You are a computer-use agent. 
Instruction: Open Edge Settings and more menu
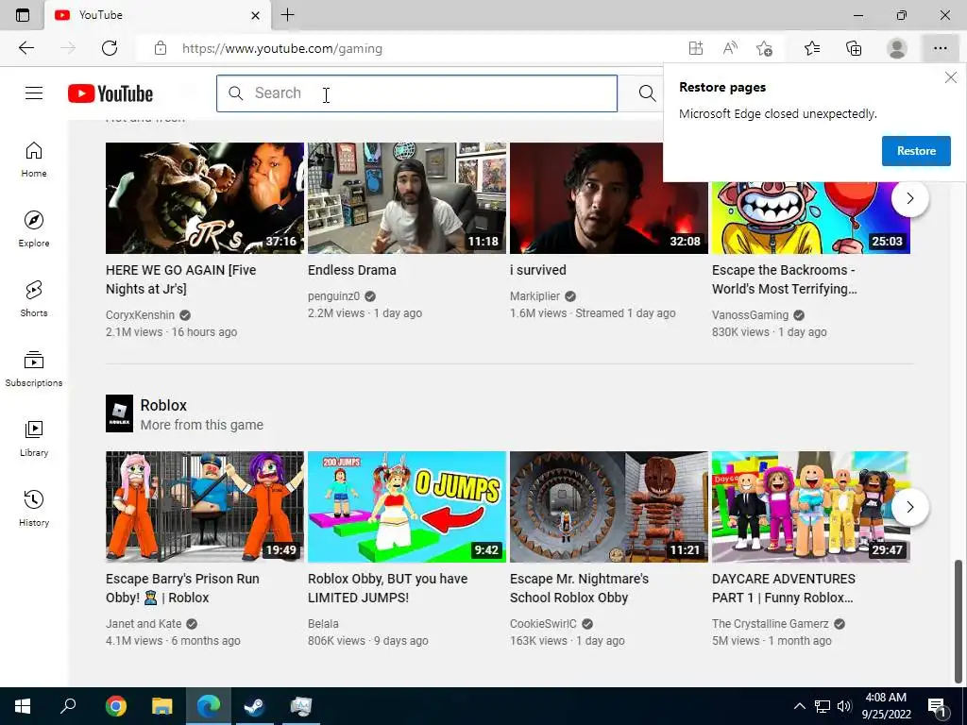point(940,48)
